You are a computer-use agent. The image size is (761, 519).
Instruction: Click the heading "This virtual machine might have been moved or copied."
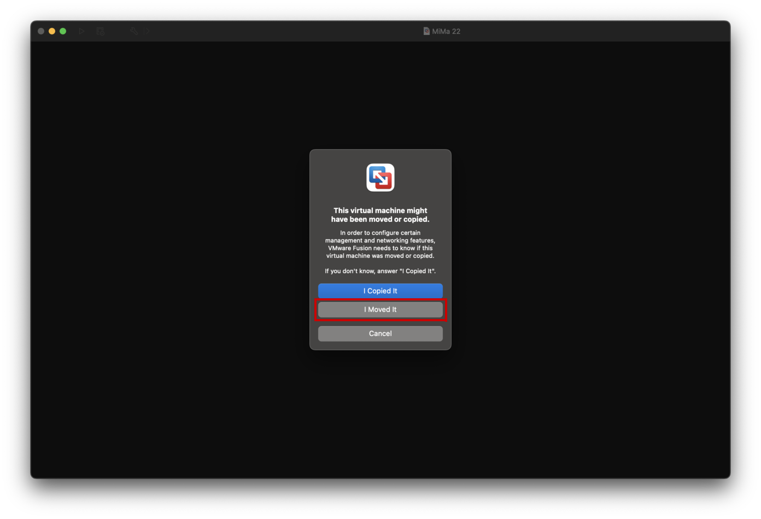tap(380, 215)
